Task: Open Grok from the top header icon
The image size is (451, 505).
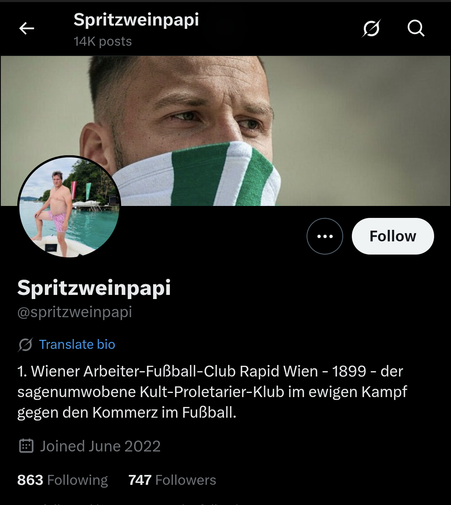Action: click(x=371, y=28)
